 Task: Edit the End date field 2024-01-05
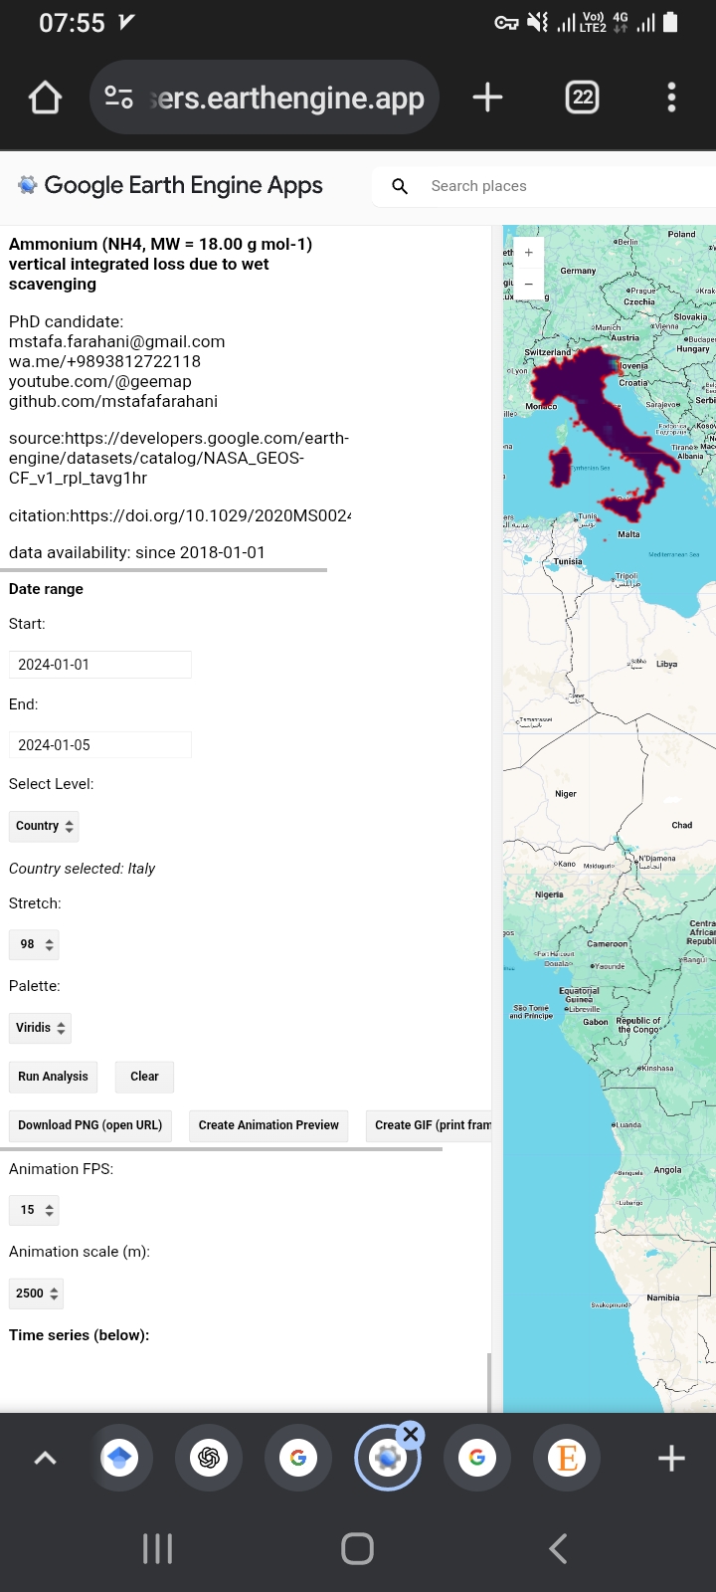(100, 745)
